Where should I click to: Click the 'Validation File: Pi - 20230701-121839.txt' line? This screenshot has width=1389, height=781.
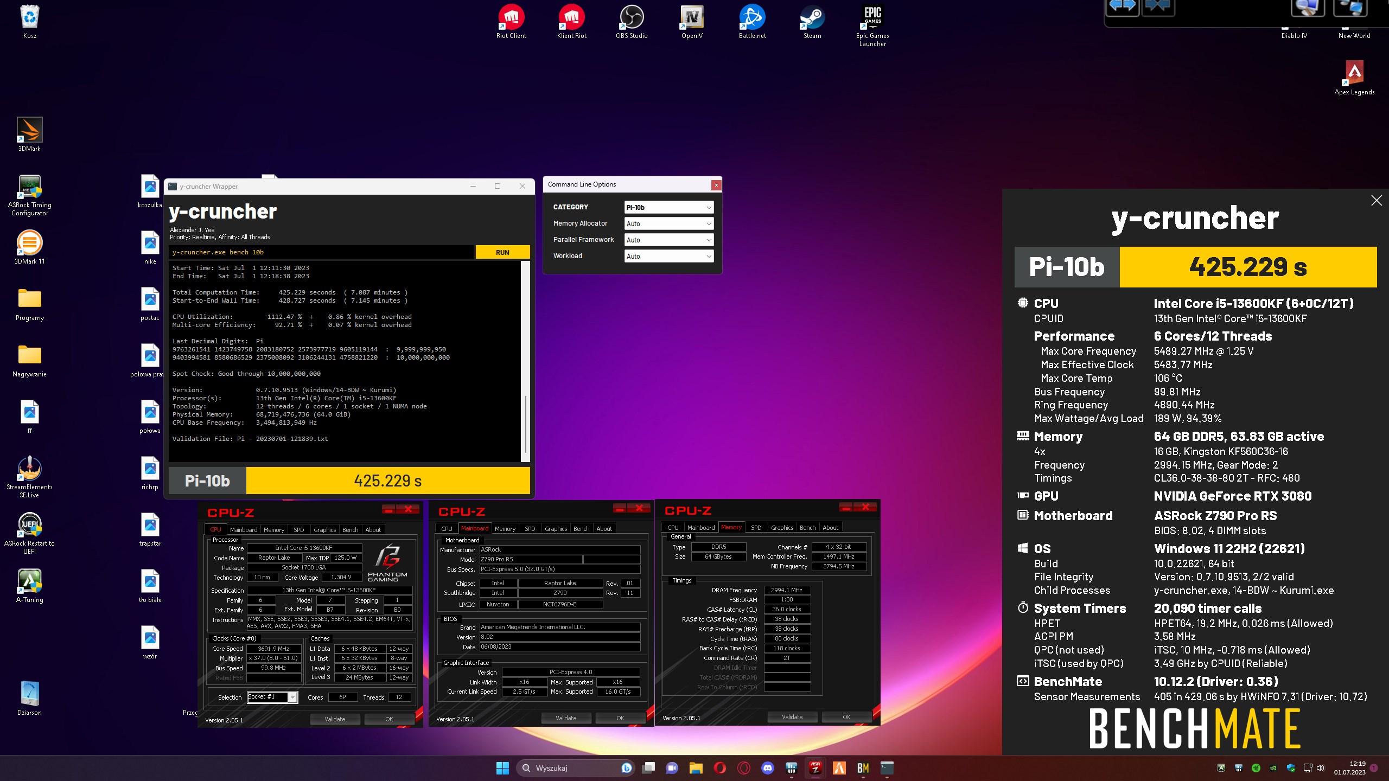(250, 439)
